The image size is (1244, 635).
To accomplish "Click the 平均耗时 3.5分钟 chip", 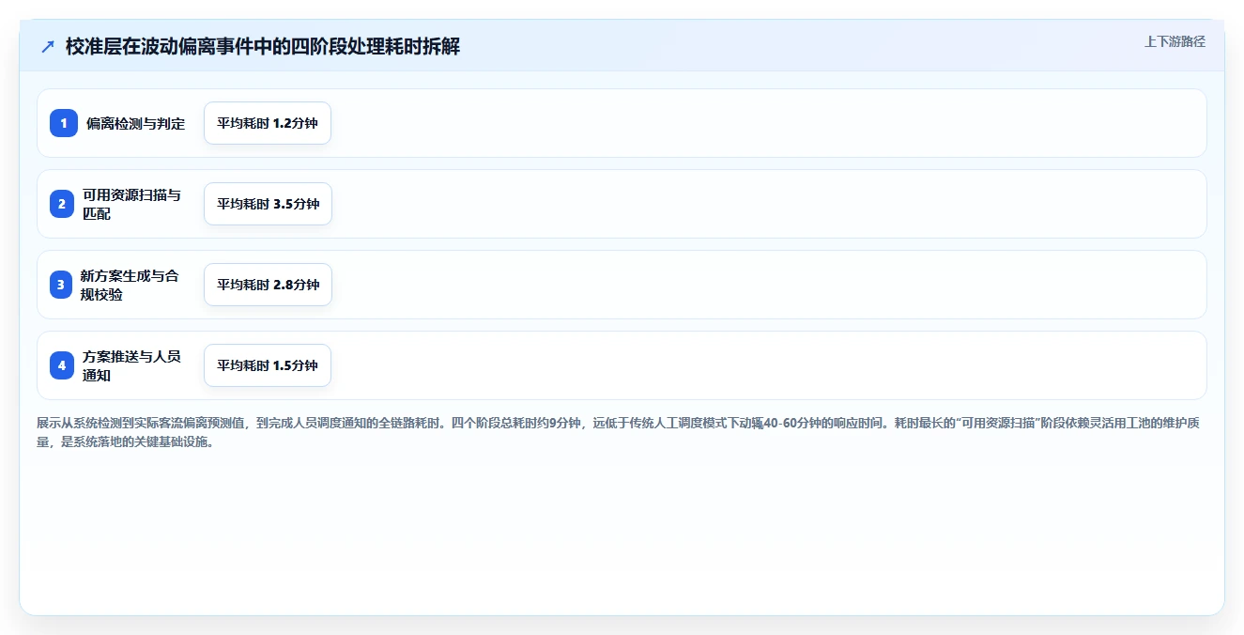I will point(268,204).
